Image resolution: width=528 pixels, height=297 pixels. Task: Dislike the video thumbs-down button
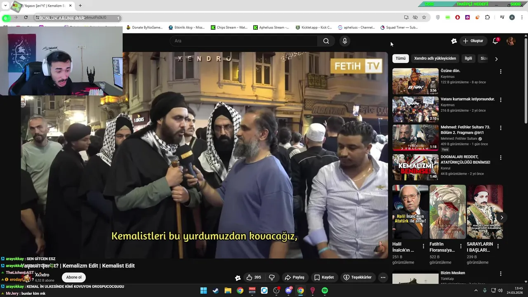coord(272,277)
